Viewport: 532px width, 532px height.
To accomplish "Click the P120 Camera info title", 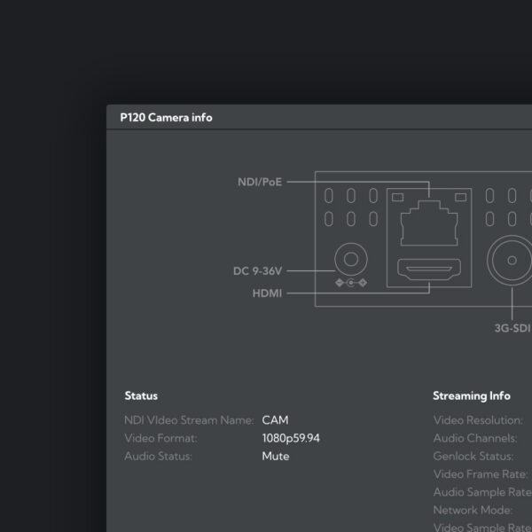I will pos(166,117).
